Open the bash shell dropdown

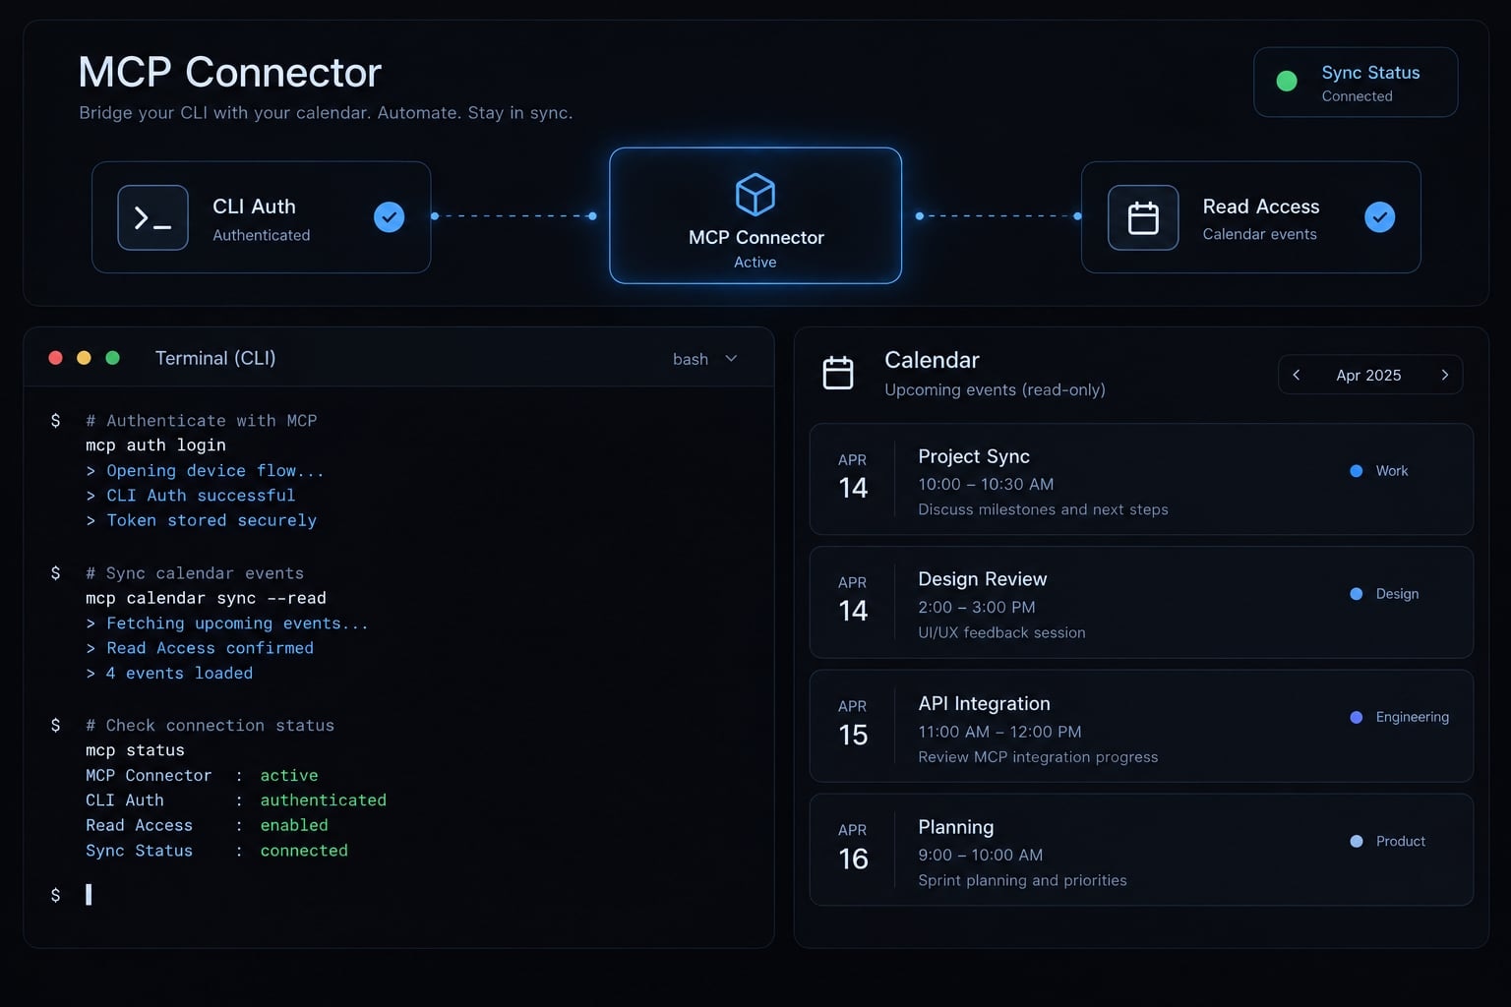click(x=705, y=359)
